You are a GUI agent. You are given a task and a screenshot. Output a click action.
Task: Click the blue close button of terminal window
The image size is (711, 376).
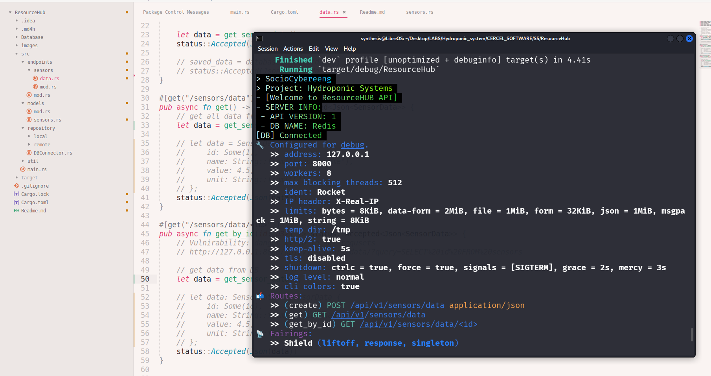pos(689,39)
